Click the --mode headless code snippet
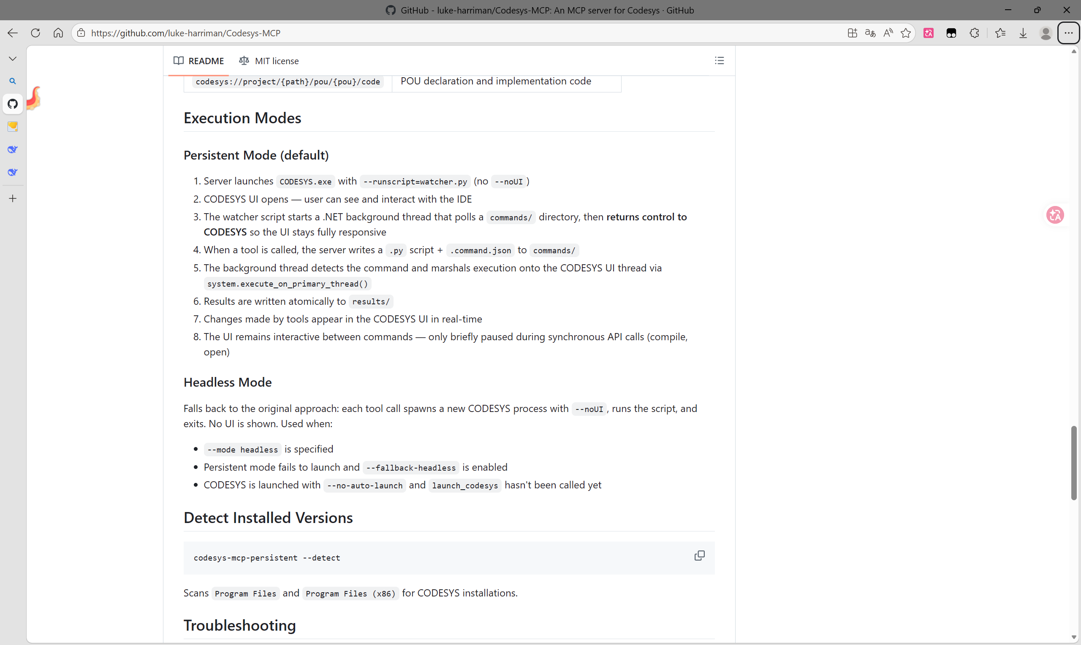Screen dimensions: 1081x645 [242, 450]
